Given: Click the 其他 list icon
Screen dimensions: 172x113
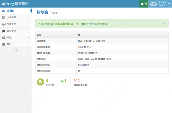Looking at the screenshot, I should [4, 44].
